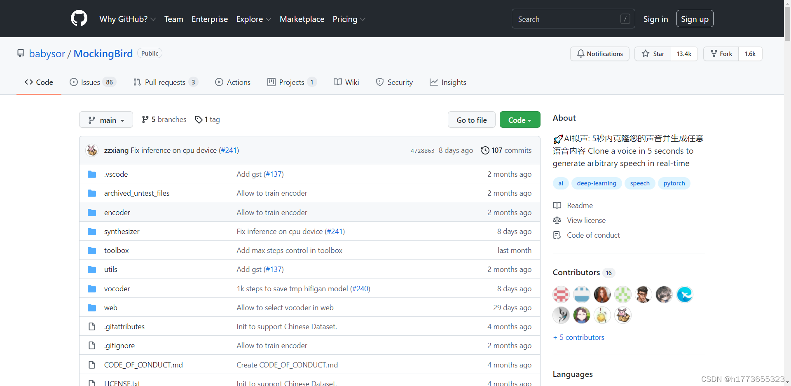This screenshot has height=386, width=791.
Task: Fork the MockingBird repository
Action: coord(721,54)
